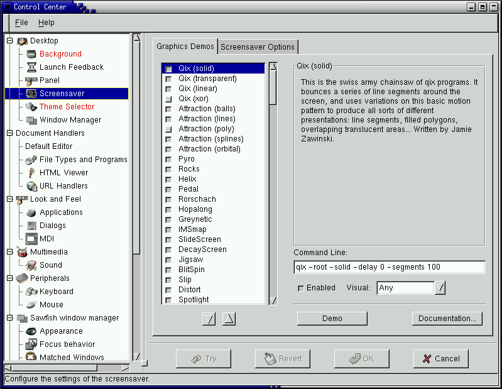Collapse the Sawfish window manager node

[9, 318]
